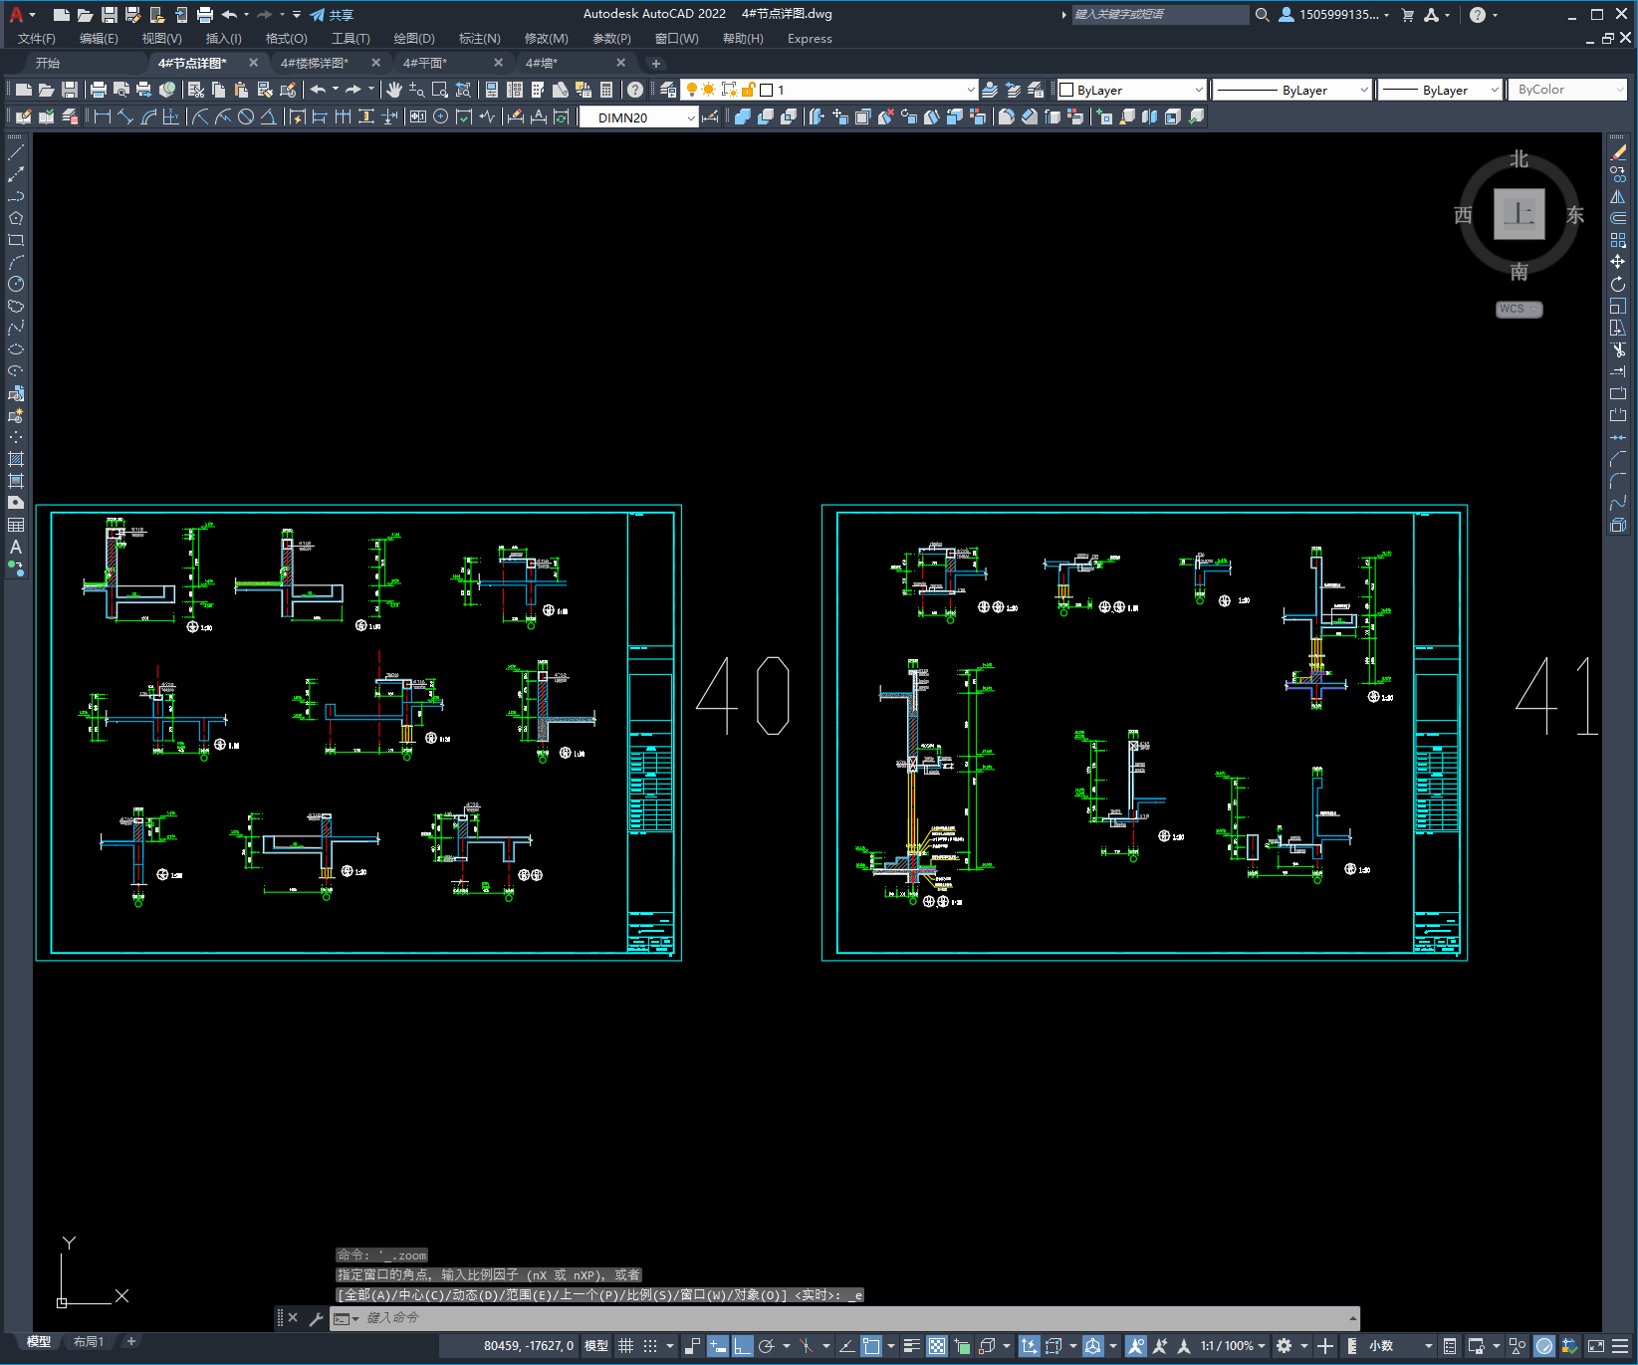Viewport: 1638px width, 1365px height.
Task: Click the 共享 share button
Action: coord(332,15)
